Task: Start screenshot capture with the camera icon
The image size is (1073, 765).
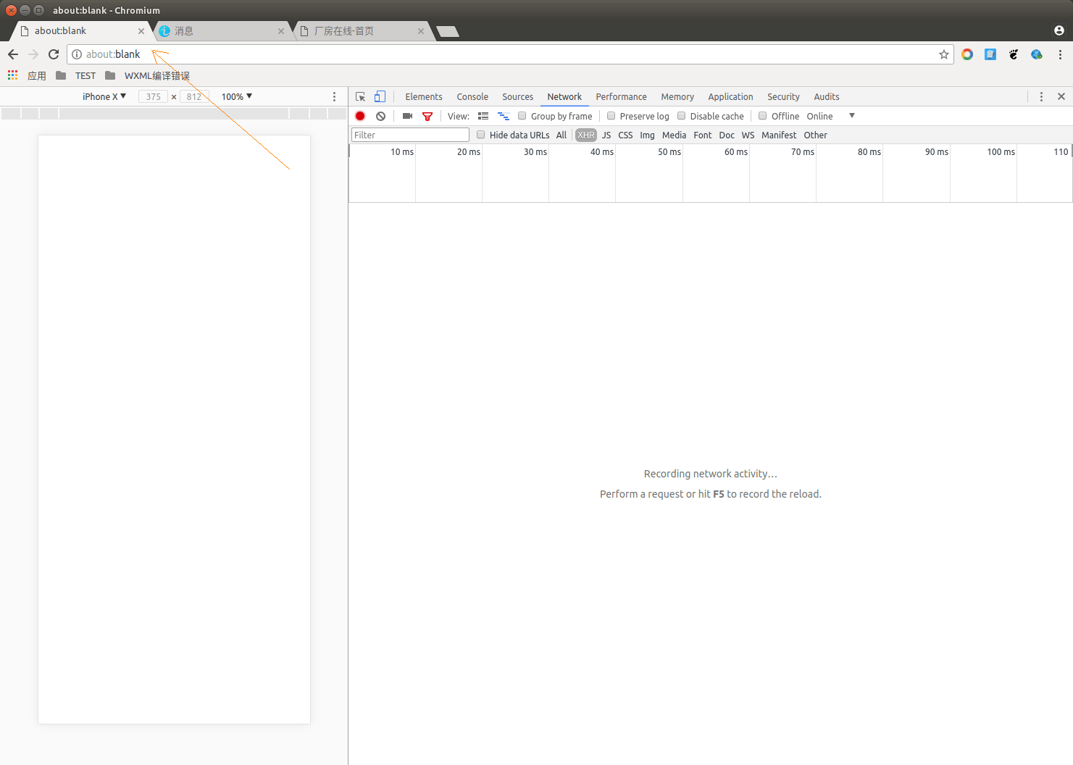Action: pos(406,116)
